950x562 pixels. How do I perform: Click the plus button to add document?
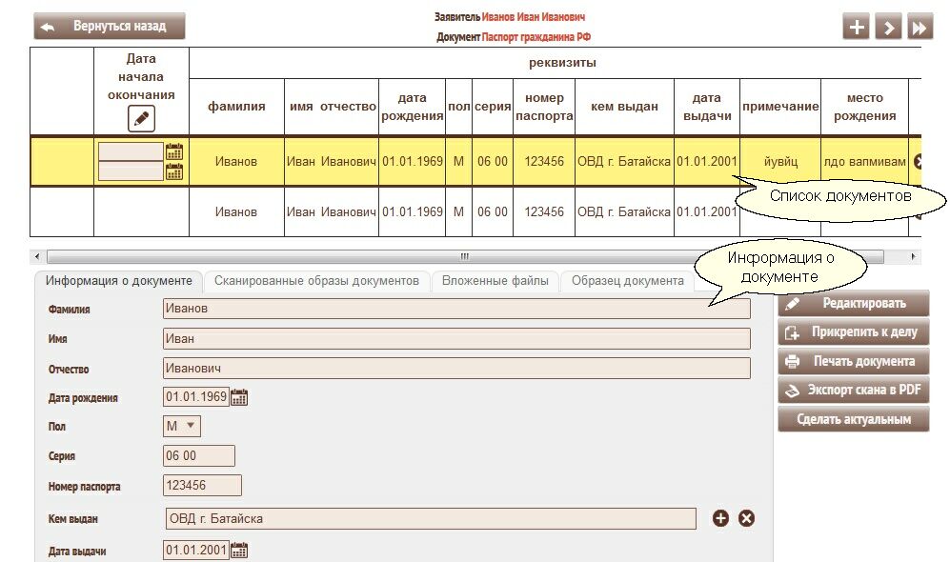coord(857,28)
